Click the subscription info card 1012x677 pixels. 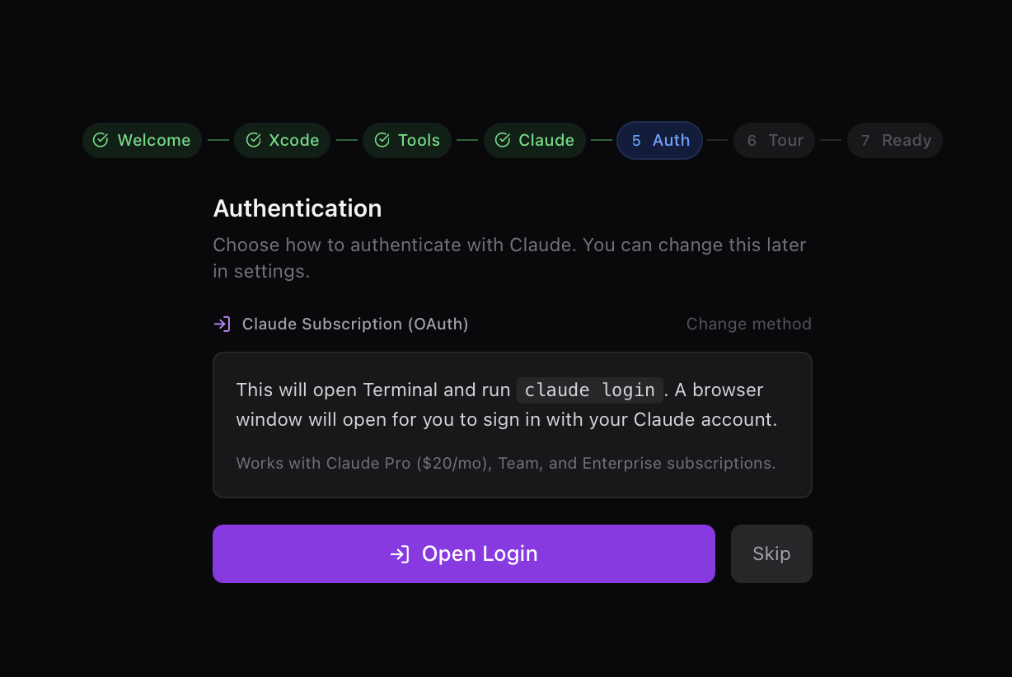pos(512,425)
